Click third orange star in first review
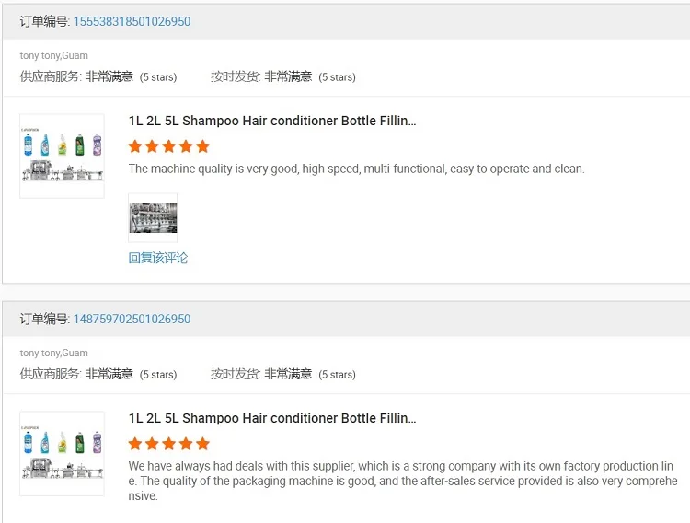Image resolution: width=690 pixels, height=523 pixels. 169,146
